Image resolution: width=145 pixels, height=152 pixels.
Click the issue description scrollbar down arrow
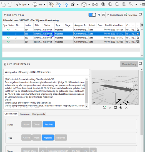click(x=87, y=106)
